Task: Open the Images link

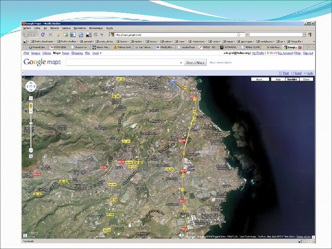Action: pos(36,53)
